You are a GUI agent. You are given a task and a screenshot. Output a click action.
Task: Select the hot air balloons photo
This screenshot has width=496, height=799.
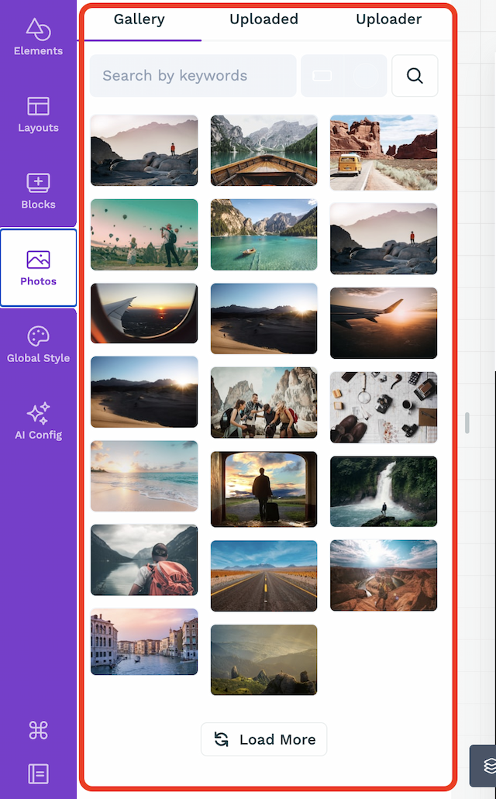click(144, 234)
